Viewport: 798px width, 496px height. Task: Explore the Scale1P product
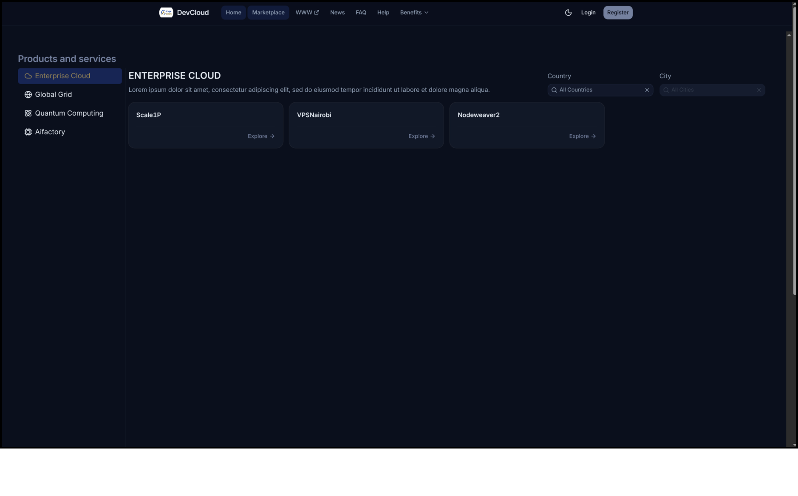coord(261,136)
